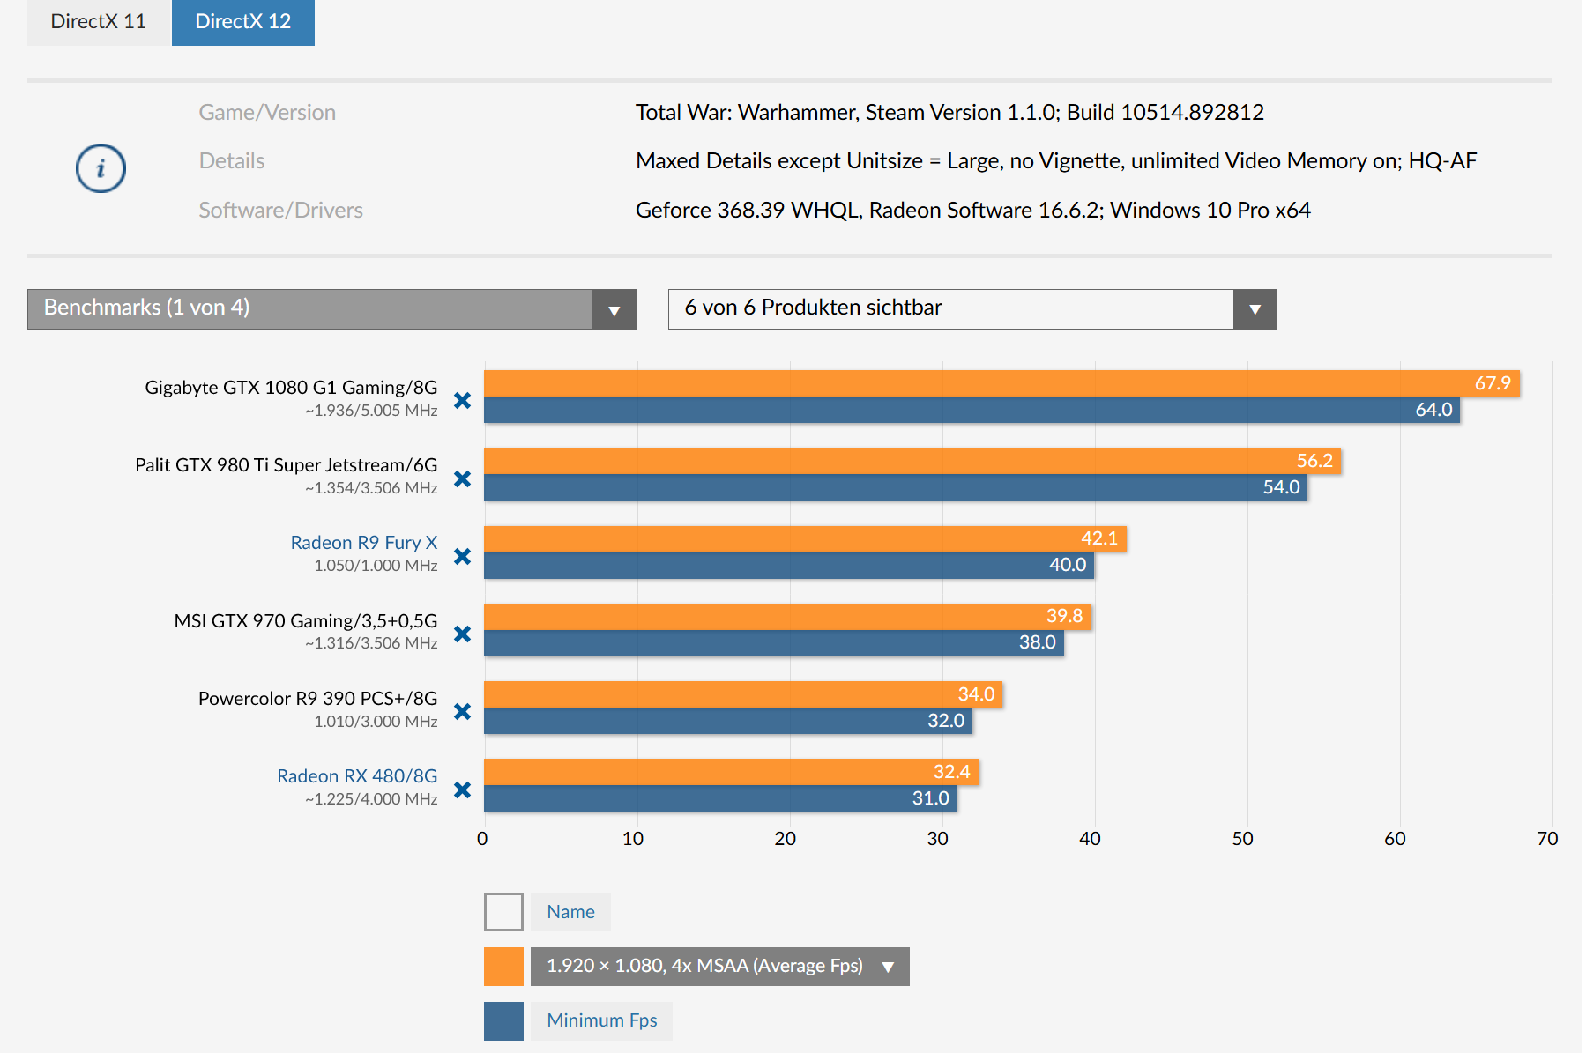1586x1053 pixels.
Task: Toggle the blue Minimum Fps swatch
Action: point(503,1020)
